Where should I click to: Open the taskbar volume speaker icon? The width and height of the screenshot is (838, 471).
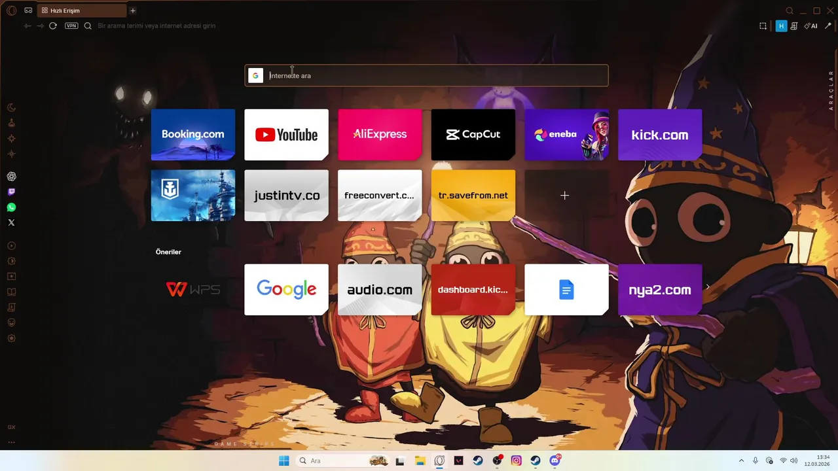[794, 461]
